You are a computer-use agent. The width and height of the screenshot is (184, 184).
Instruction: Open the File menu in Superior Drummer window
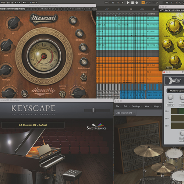(118, 106)
